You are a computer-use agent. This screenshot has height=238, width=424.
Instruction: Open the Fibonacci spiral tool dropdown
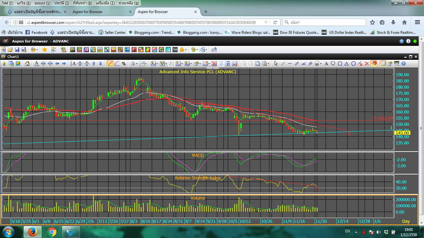pyautogui.click(x=321, y=64)
